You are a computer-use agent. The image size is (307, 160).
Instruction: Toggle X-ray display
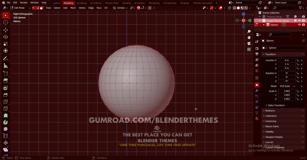tap(229, 8)
